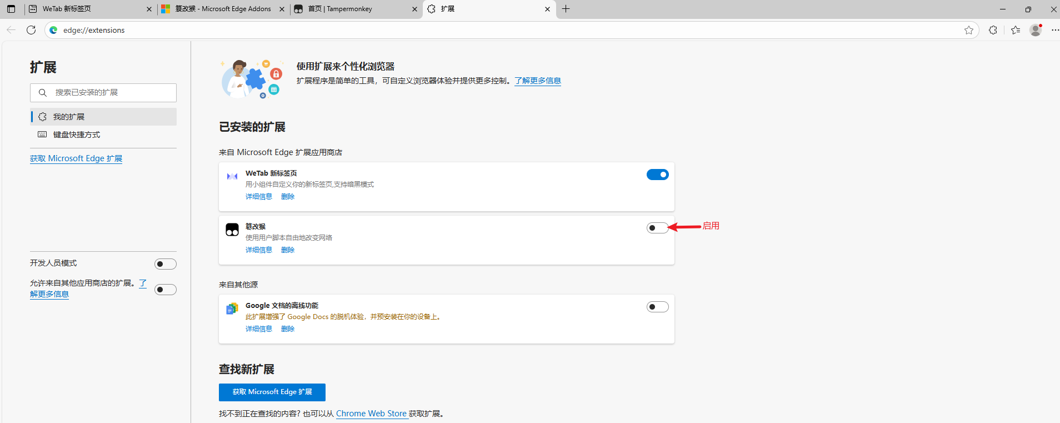
Task: Enable the 篡改猴 extension toggle
Action: coord(657,228)
